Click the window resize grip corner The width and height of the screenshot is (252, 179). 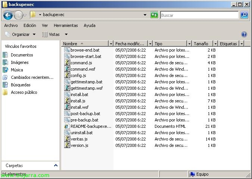coord(248,175)
